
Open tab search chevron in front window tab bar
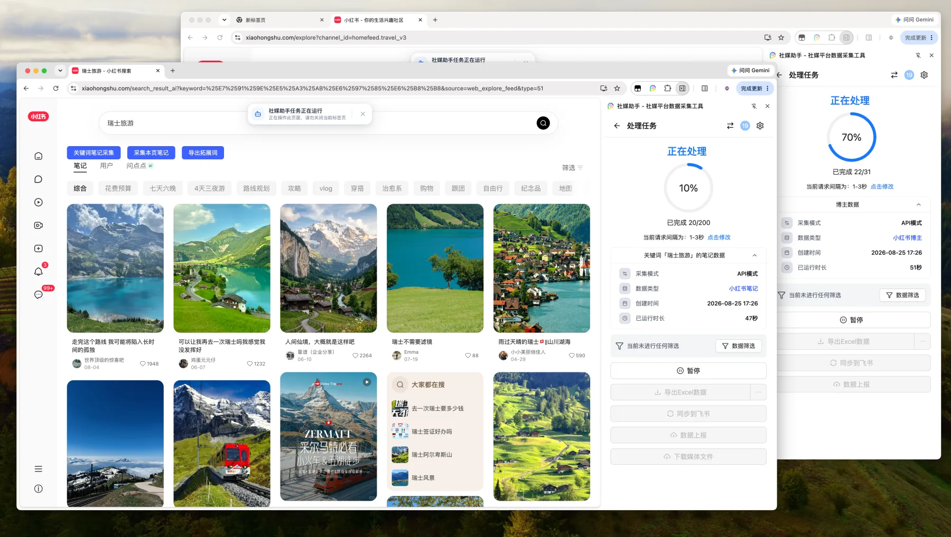pyautogui.click(x=60, y=71)
